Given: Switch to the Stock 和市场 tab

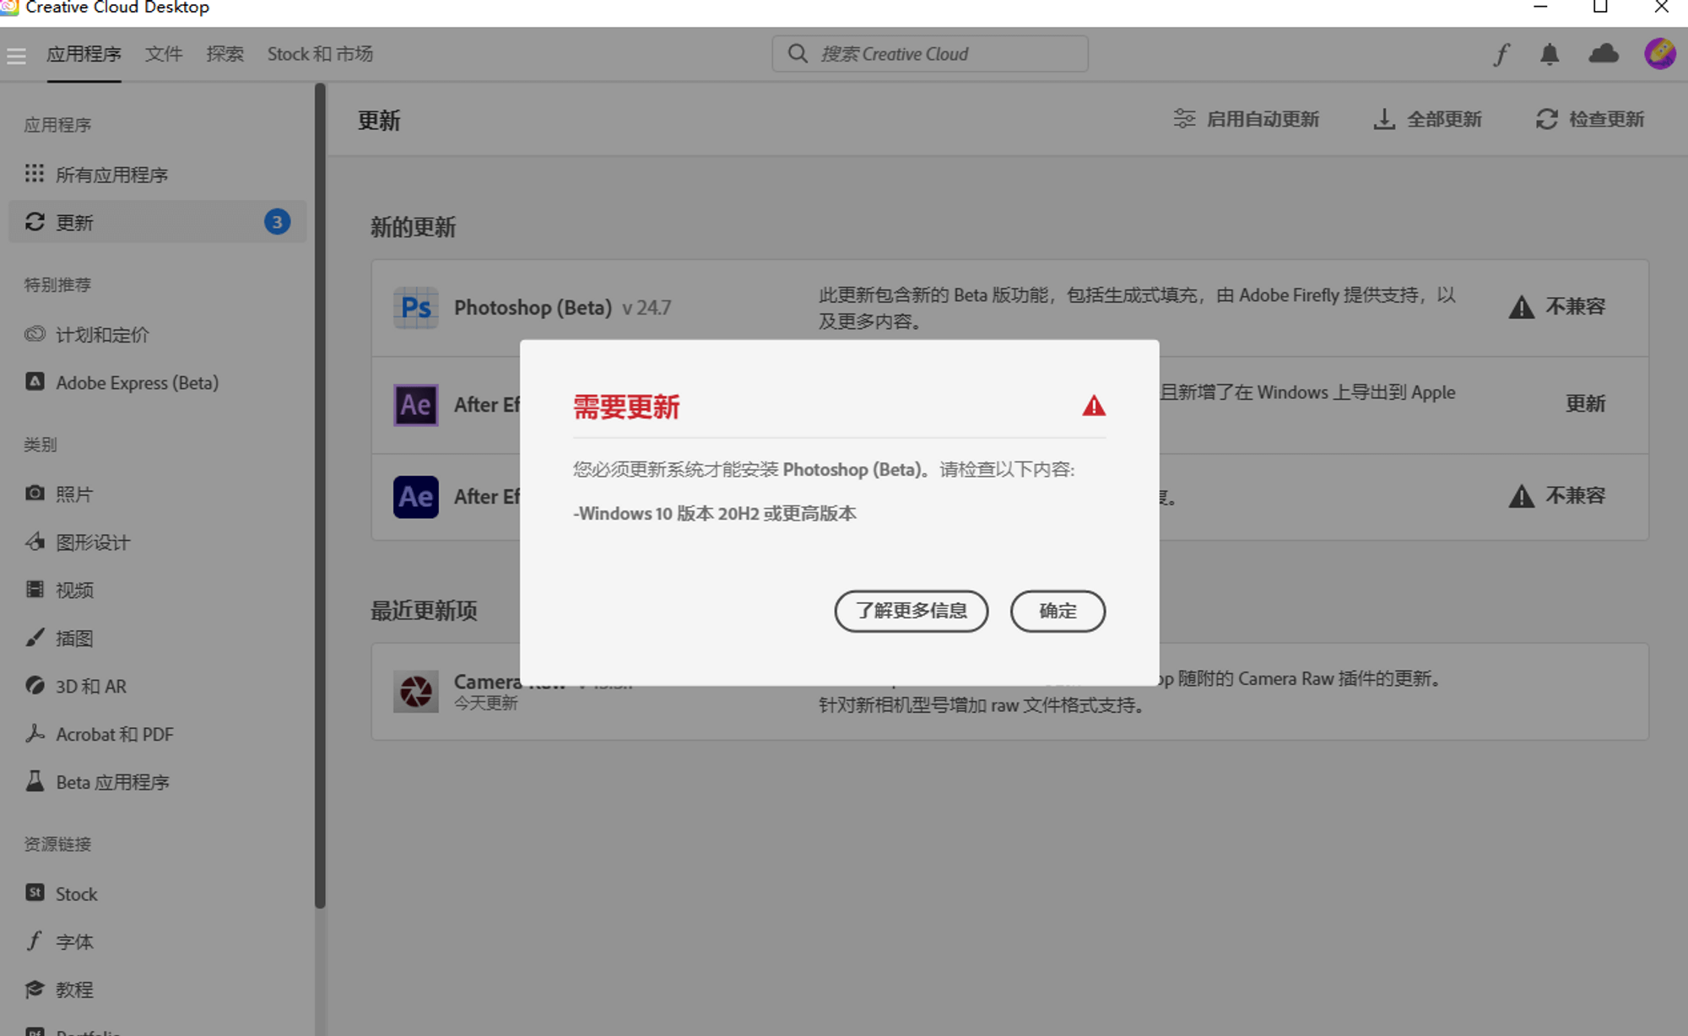Looking at the screenshot, I should coord(320,54).
